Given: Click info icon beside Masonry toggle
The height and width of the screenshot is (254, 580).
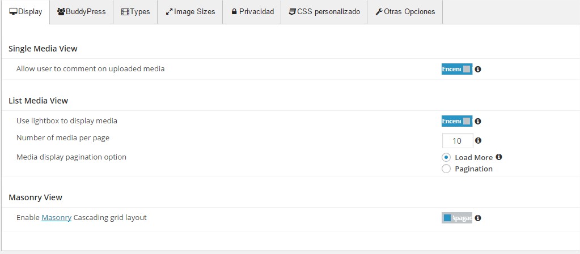Looking at the screenshot, I should click(478, 218).
